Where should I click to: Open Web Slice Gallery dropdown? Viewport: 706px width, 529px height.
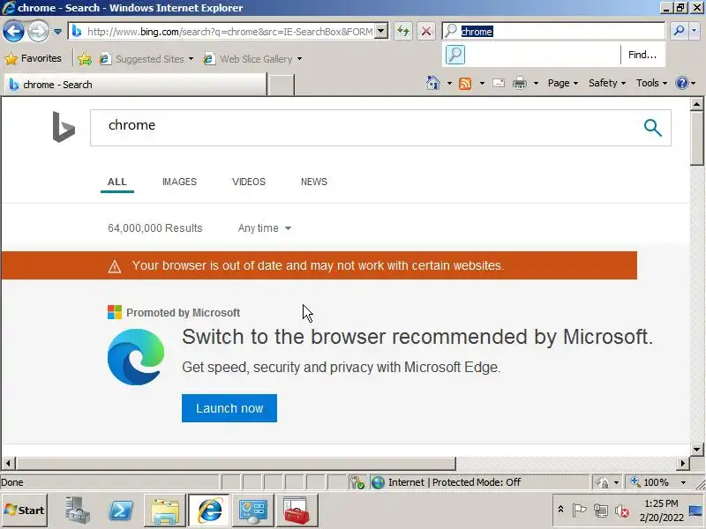coord(252,59)
